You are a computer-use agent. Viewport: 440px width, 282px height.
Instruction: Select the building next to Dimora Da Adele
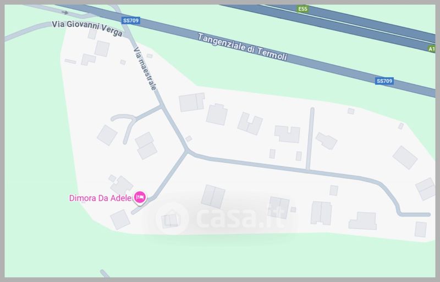pyautogui.click(x=121, y=185)
